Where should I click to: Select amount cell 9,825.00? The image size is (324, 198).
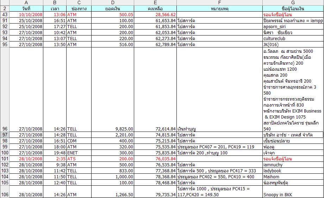pos(113,90)
